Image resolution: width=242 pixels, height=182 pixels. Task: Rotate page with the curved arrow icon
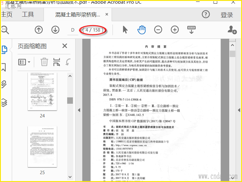pyautogui.click(x=68, y=62)
